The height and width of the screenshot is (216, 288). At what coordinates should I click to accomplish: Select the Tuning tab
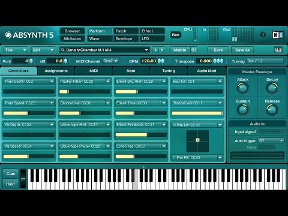click(x=168, y=71)
